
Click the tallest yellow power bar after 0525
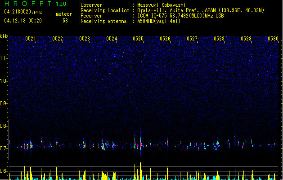coord(140,171)
